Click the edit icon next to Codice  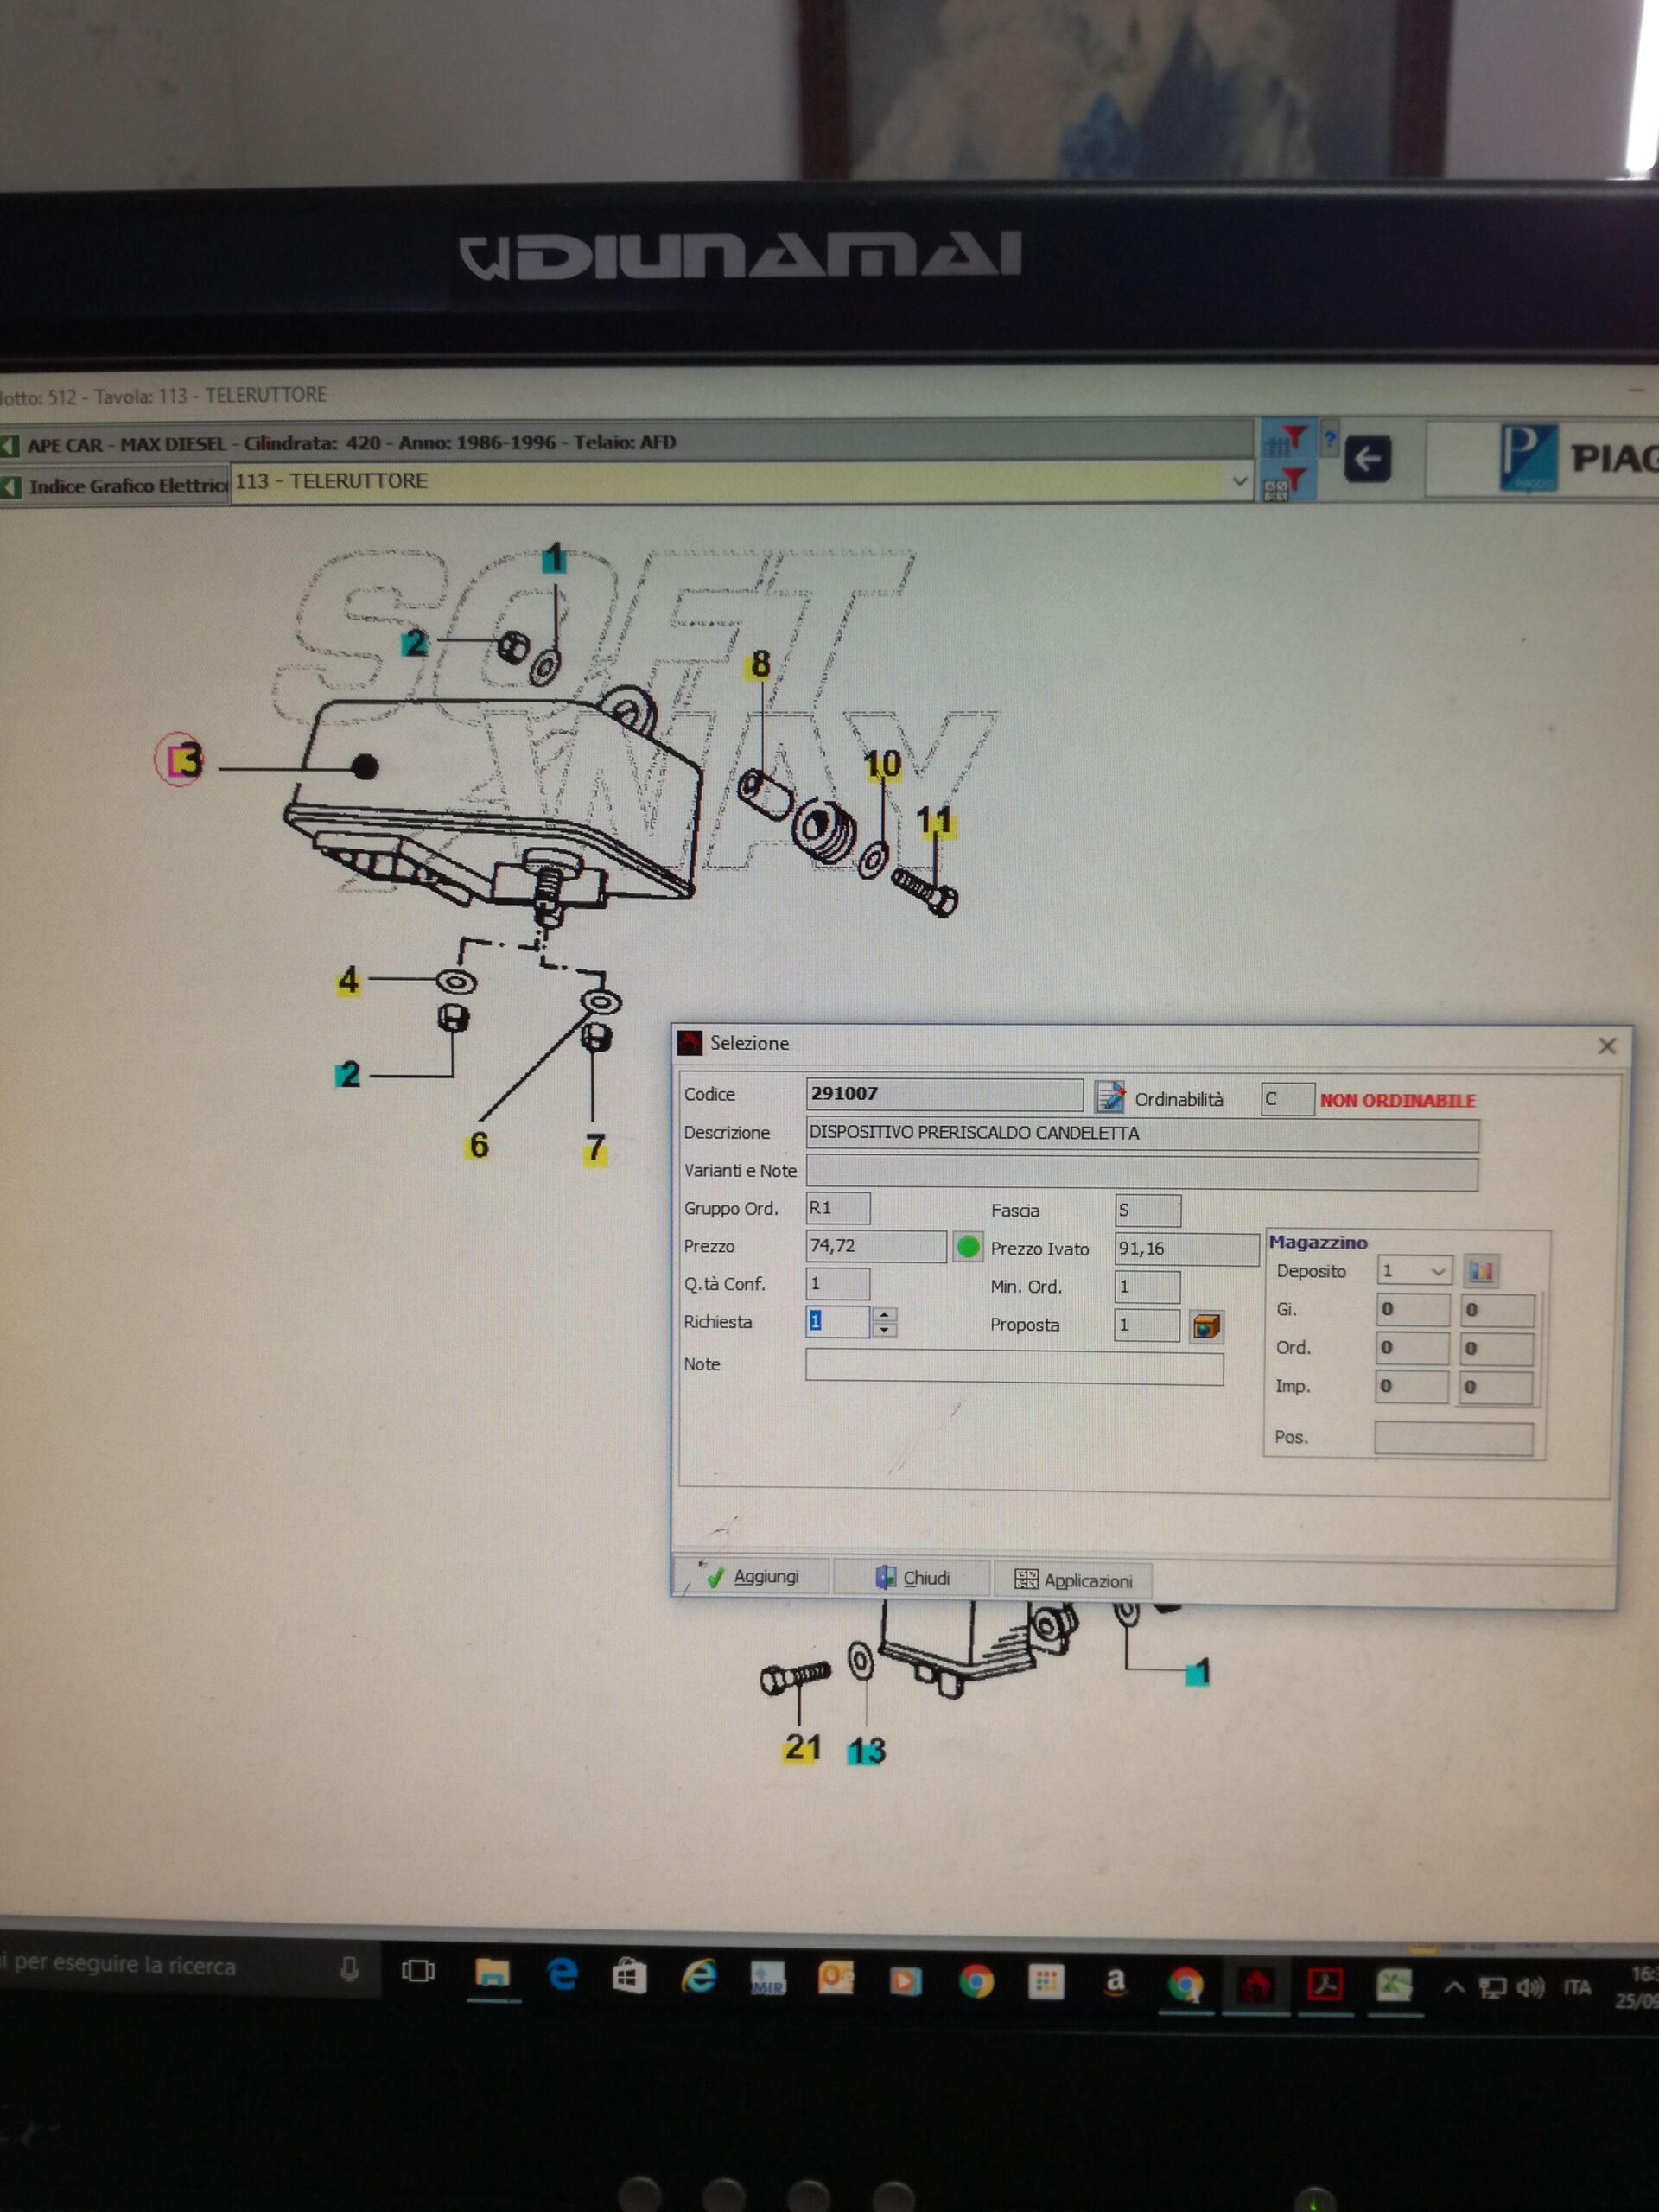[1109, 1097]
